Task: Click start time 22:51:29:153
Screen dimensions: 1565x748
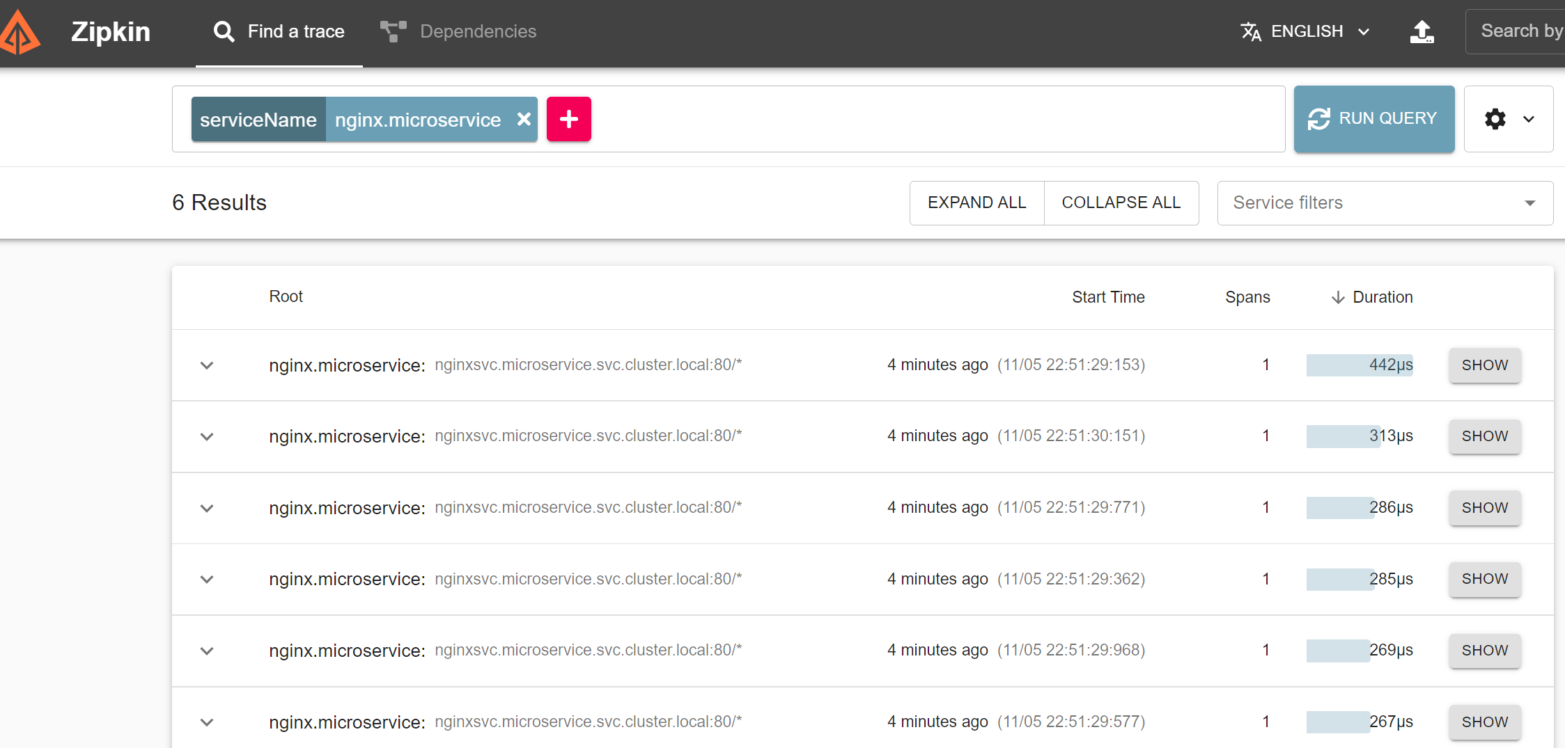Action: pyautogui.click(x=1071, y=365)
